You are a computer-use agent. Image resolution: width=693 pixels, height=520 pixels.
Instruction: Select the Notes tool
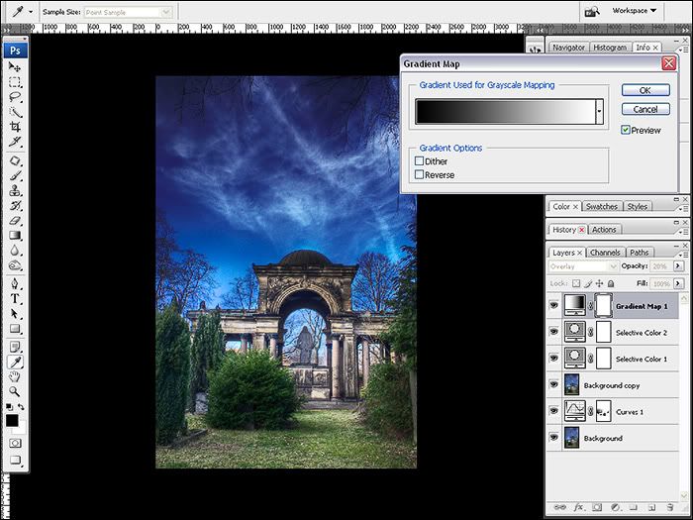[x=15, y=347]
